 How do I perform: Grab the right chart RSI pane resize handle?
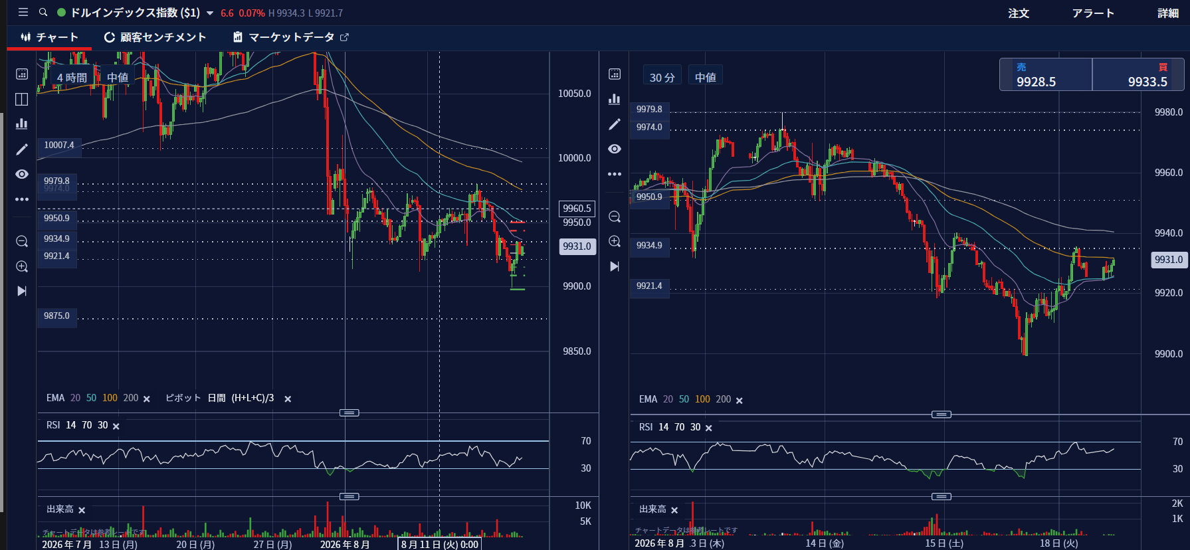pos(942,414)
